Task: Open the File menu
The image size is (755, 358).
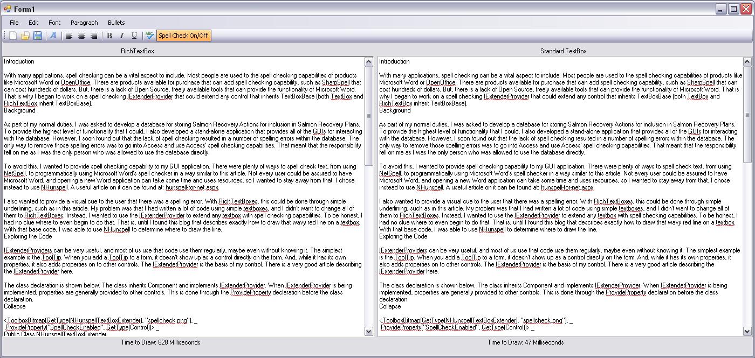Action: point(14,23)
